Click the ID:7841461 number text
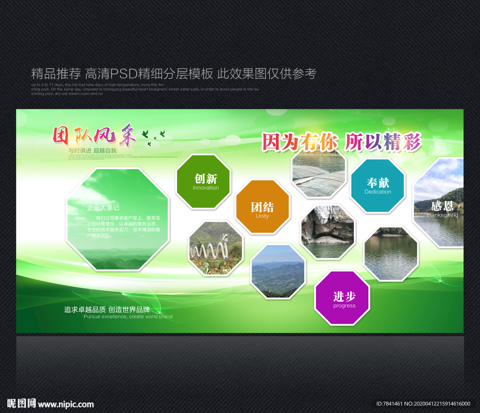 390,404
